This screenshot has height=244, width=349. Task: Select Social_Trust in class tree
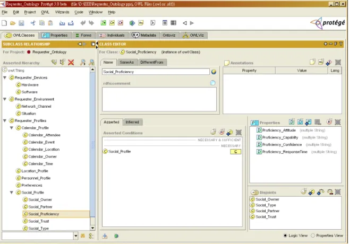(39, 221)
